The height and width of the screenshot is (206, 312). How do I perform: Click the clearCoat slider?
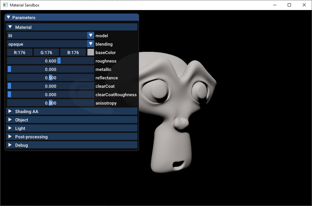click(x=51, y=86)
